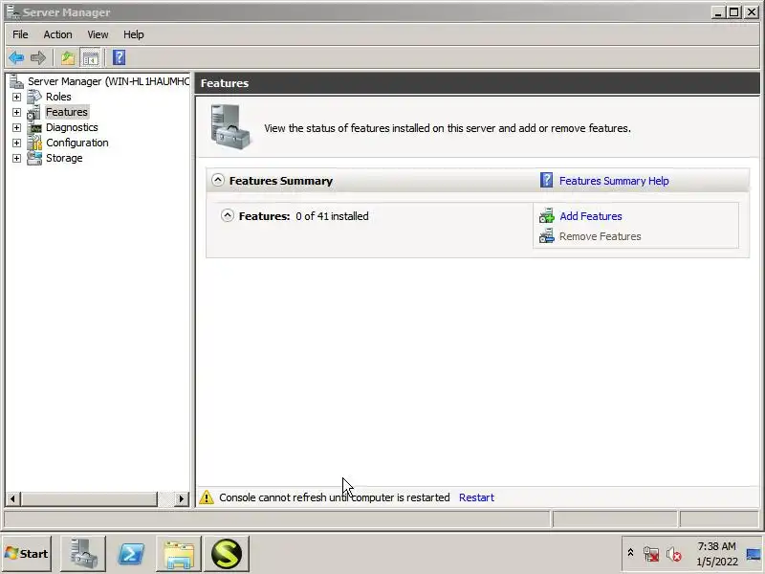Maximize the Server Manager window
The image size is (765, 574).
tap(733, 12)
